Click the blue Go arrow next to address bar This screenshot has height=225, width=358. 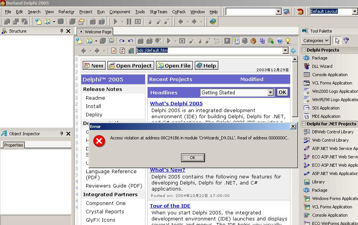coord(293,50)
